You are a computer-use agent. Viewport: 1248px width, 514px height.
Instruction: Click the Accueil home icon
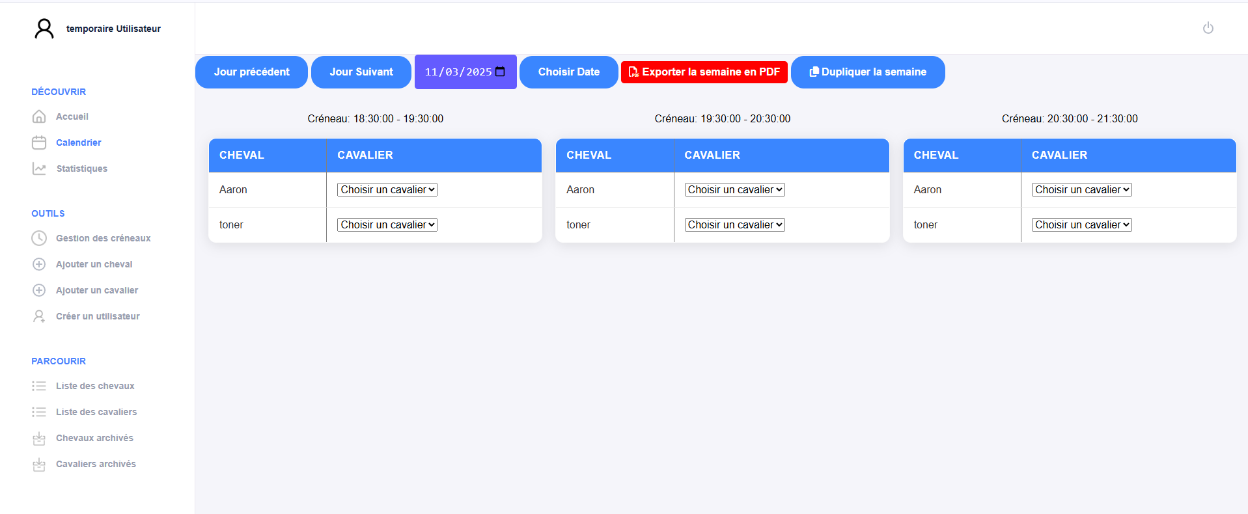pos(39,116)
